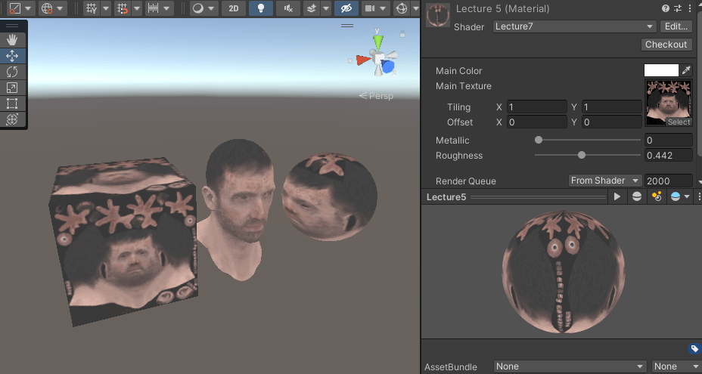Image resolution: width=702 pixels, height=374 pixels.
Task: Select the Rect transform tool
Action: (x=12, y=104)
